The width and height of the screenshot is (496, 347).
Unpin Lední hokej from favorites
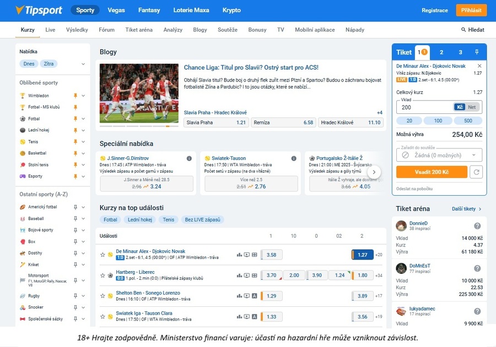click(76, 130)
